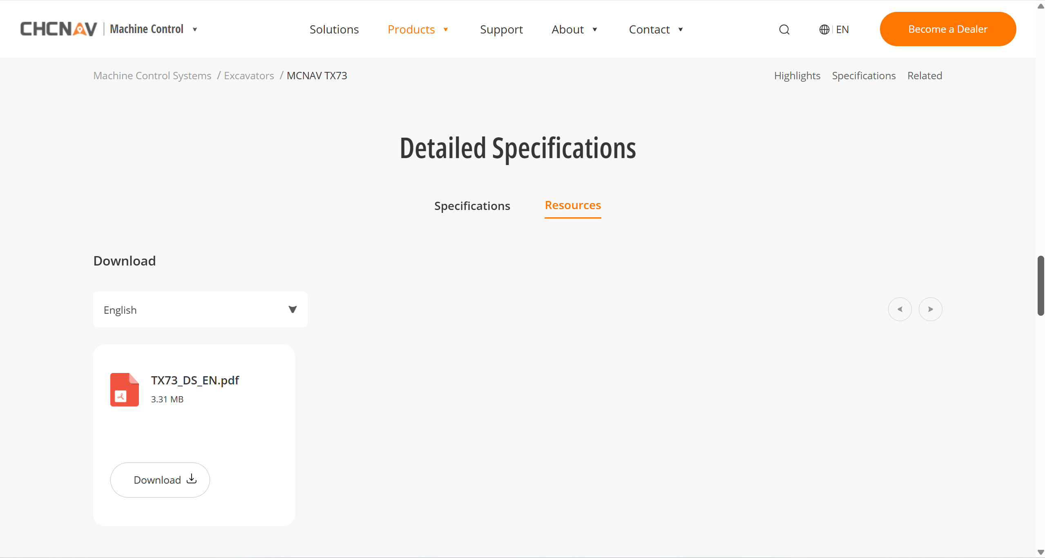Switch to the Specifications tab

coord(472,206)
